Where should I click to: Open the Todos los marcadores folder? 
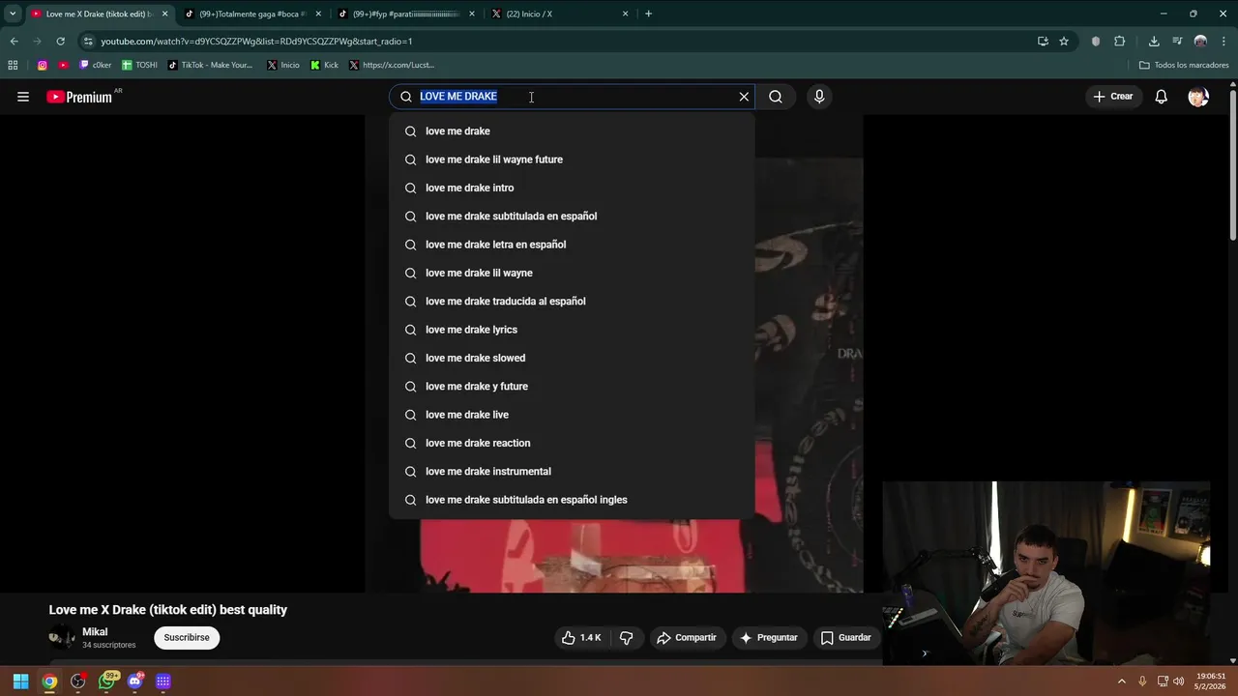click(x=1184, y=66)
